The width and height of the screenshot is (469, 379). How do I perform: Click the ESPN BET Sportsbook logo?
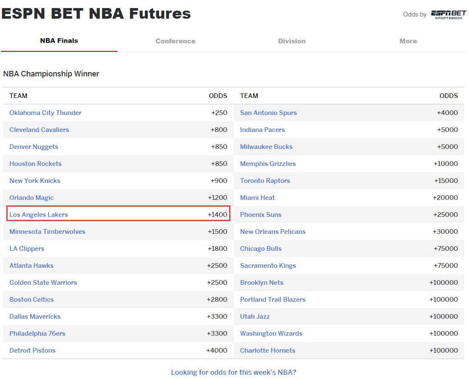(448, 14)
